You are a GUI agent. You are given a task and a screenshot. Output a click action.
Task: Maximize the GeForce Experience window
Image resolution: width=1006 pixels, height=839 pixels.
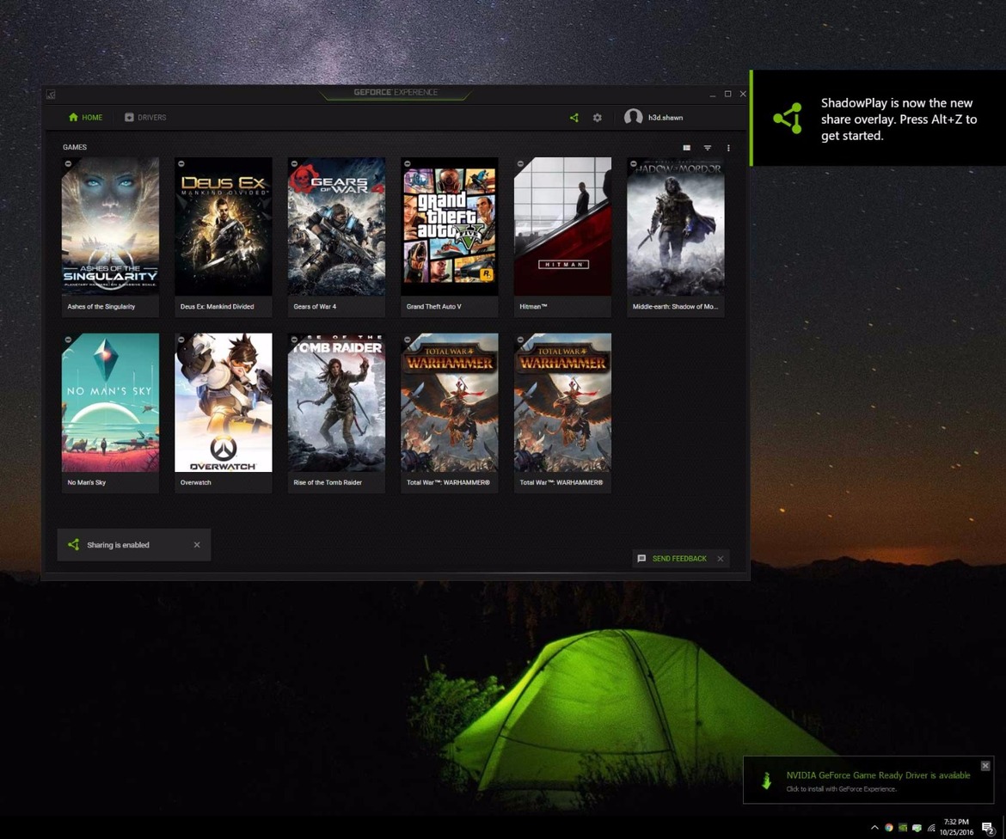pyautogui.click(x=727, y=94)
